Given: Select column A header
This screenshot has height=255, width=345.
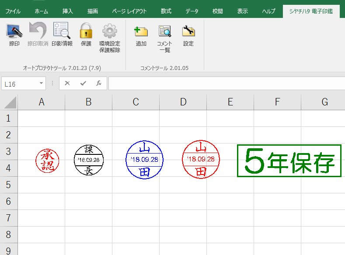Looking at the screenshot, I should 42,102.
